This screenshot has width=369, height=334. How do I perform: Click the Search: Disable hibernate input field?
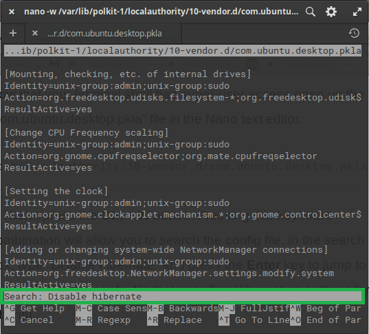[x=183, y=297]
